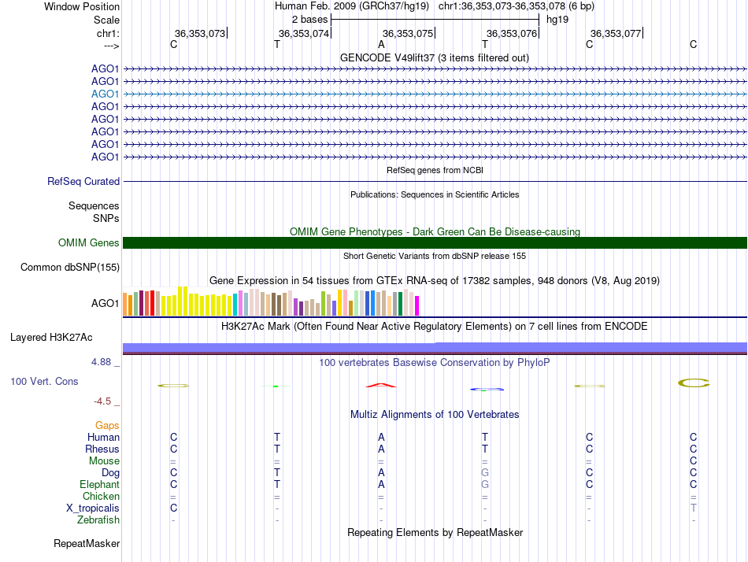Open the 100 Vert. Cons label
Image resolution: width=748 pixels, height=562 pixels.
(44, 381)
